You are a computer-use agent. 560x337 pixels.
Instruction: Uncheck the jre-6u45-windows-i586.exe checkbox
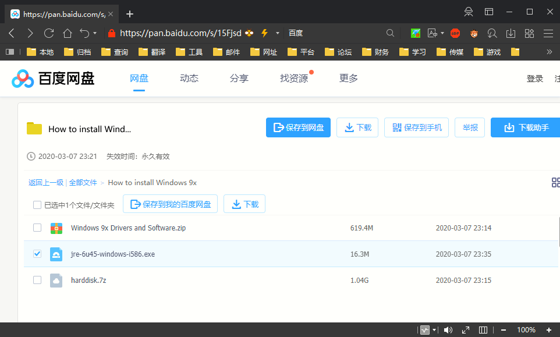37,254
